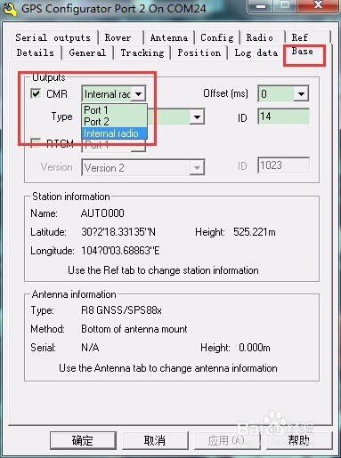Click station height 525.221m
Viewport: 341px width, 458px height.
click(255, 232)
